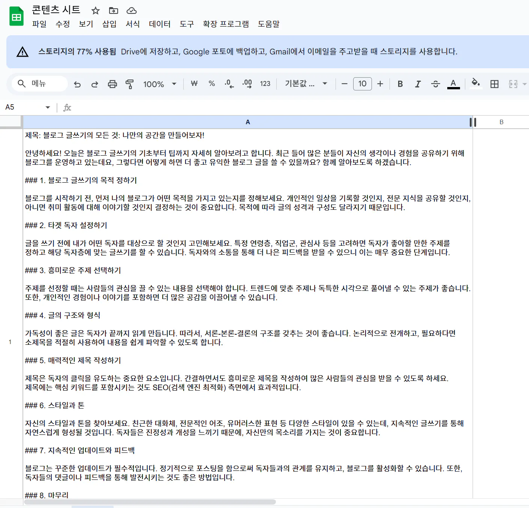
Task: Open the 123 number format menu
Action: coord(265,84)
